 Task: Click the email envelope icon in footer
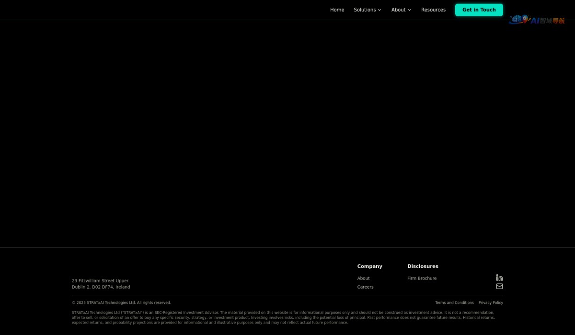coord(499,286)
